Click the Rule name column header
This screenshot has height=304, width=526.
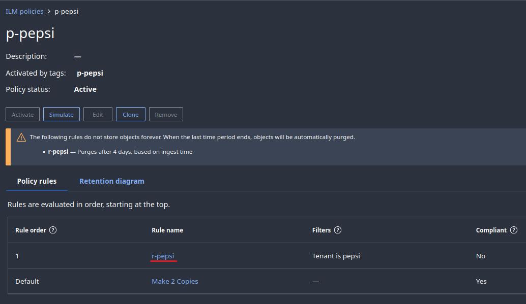click(167, 230)
